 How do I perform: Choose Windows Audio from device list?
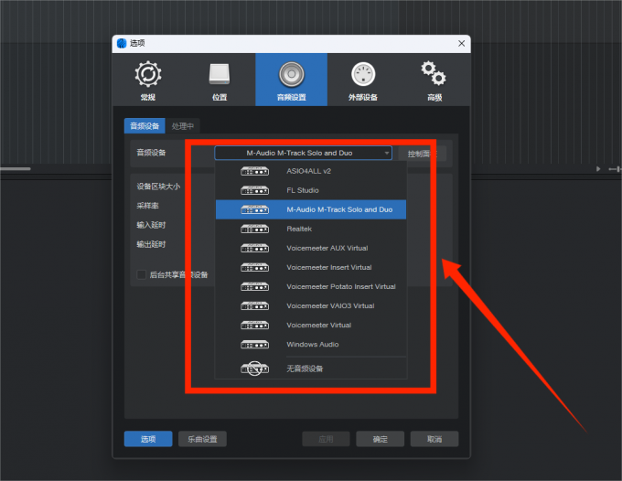tap(311, 344)
